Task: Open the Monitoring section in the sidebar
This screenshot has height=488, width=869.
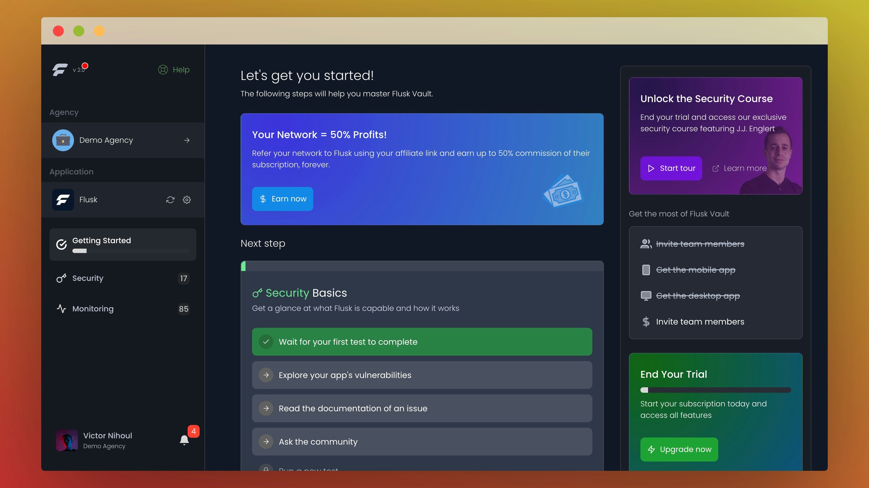Action: pyautogui.click(x=123, y=309)
